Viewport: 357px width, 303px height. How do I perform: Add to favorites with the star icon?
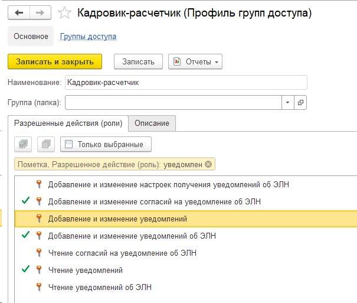coord(64,13)
